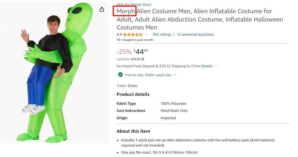Expand the star rating breakdown chevron

pos(146,34)
